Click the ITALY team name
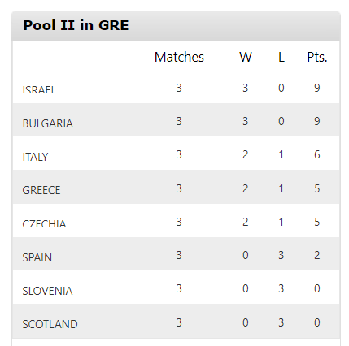349x346 pixels. (35, 157)
